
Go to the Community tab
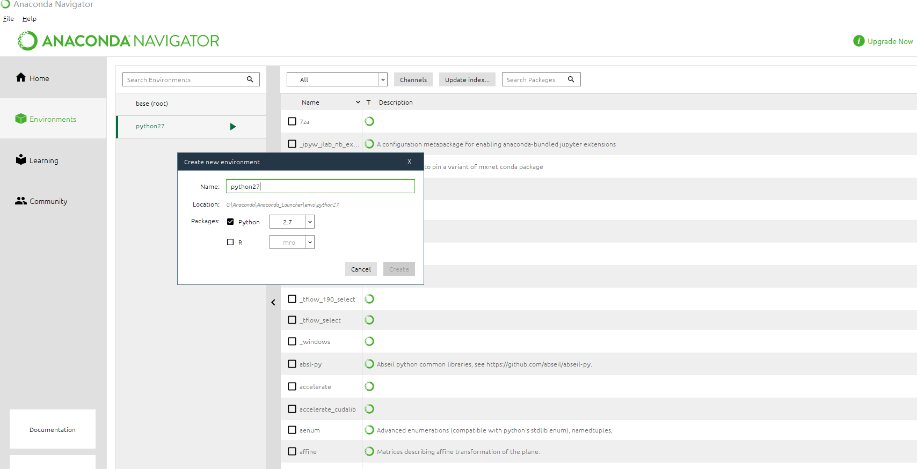pos(53,201)
